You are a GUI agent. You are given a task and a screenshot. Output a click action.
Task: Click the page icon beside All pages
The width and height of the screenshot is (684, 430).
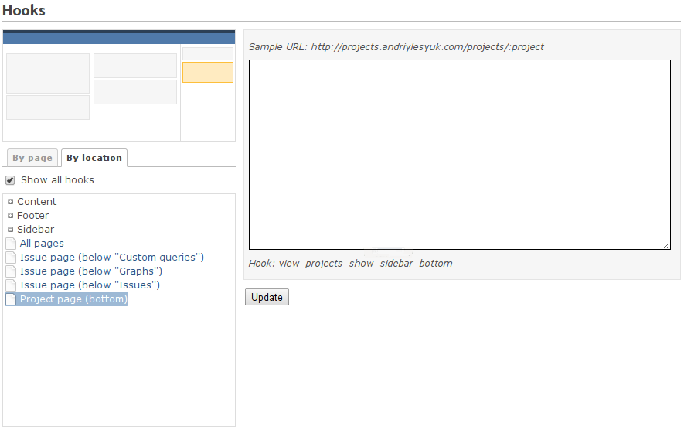click(11, 243)
